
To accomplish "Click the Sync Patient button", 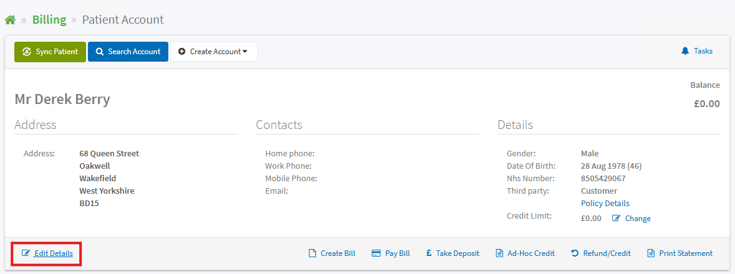I will click(50, 52).
